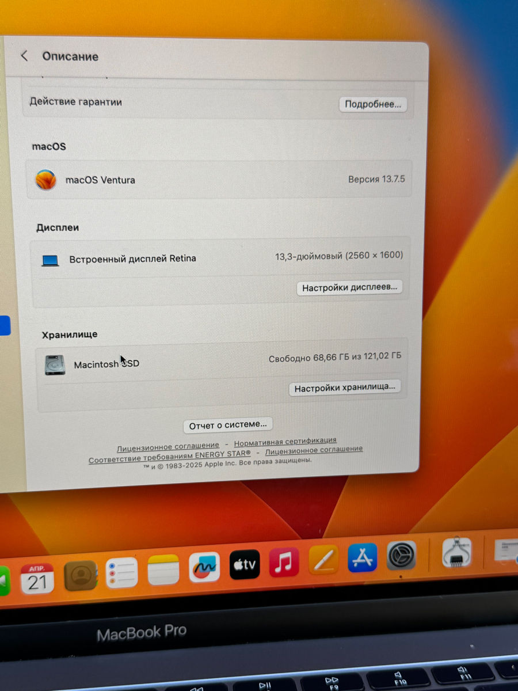Open the Лицензионное соглашение link after ENERGY STAR
This screenshot has height=691, width=518.
tap(314, 450)
